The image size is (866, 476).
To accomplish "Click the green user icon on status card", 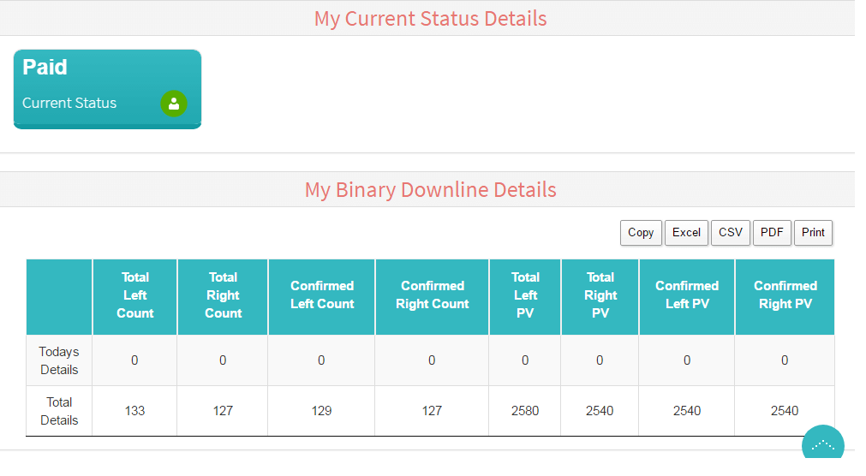I will click(x=174, y=104).
